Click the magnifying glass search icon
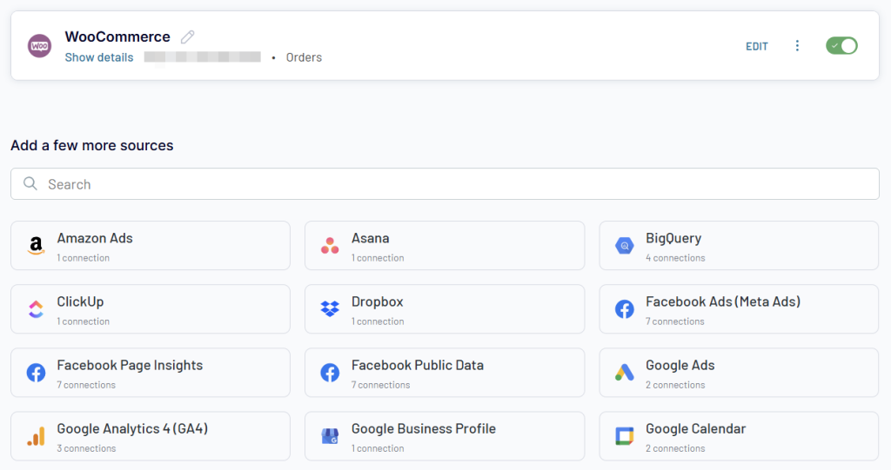 (30, 183)
